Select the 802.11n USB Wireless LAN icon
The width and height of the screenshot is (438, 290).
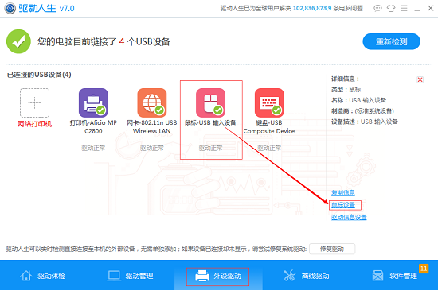click(152, 102)
